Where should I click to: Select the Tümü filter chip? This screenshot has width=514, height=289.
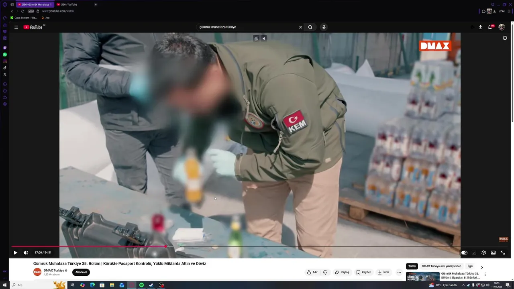412,266
